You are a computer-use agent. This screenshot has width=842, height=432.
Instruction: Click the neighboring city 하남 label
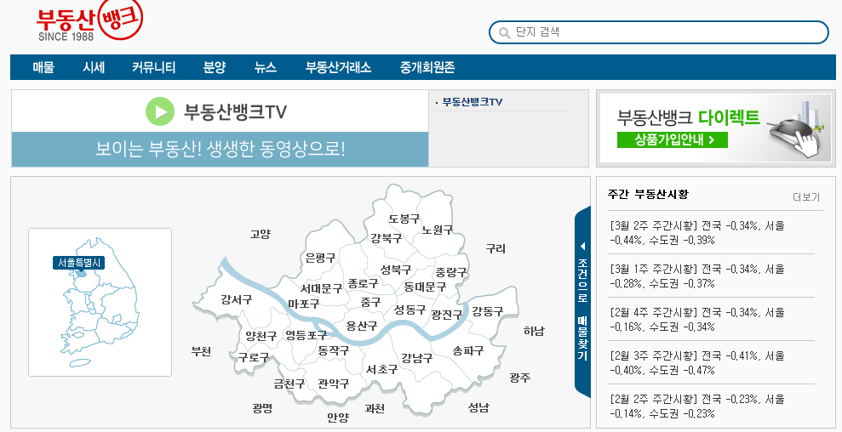[534, 331]
